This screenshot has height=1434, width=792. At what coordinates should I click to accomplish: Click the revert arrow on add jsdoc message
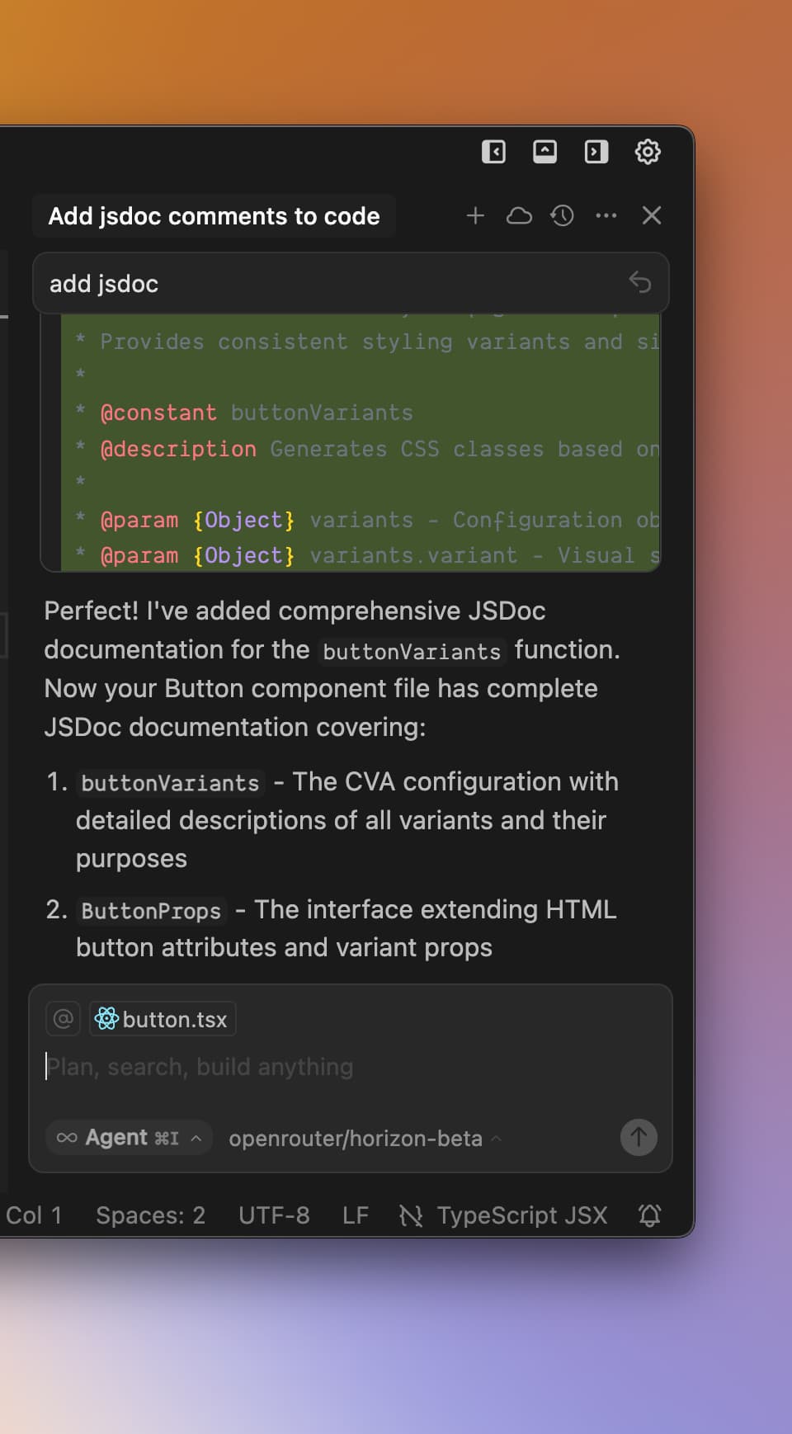tap(640, 282)
